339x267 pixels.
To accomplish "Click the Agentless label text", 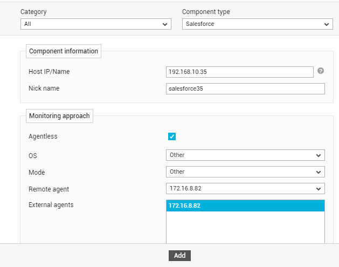I will [x=43, y=136].
